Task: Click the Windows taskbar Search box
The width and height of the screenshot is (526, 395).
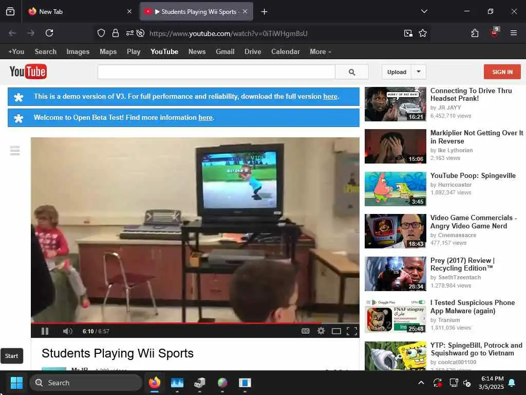Action: [x=86, y=383]
